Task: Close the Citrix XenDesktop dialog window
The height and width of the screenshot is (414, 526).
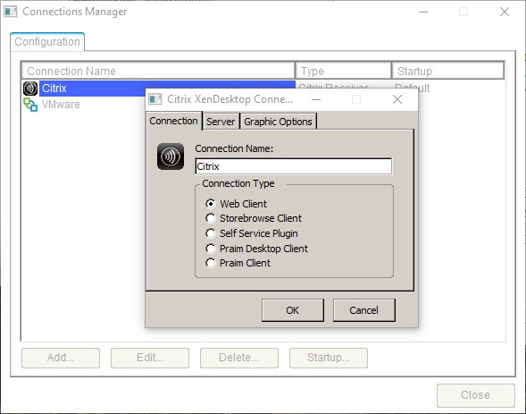Action: coord(397,99)
